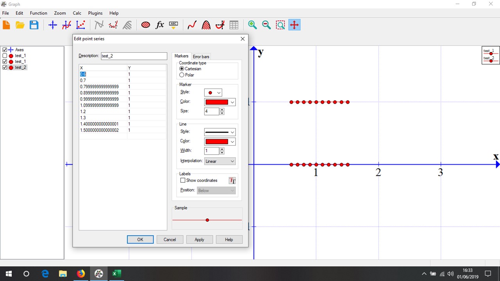This screenshot has height=281, width=500.
Task: Open the Table calculation icon
Action: tap(234, 25)
